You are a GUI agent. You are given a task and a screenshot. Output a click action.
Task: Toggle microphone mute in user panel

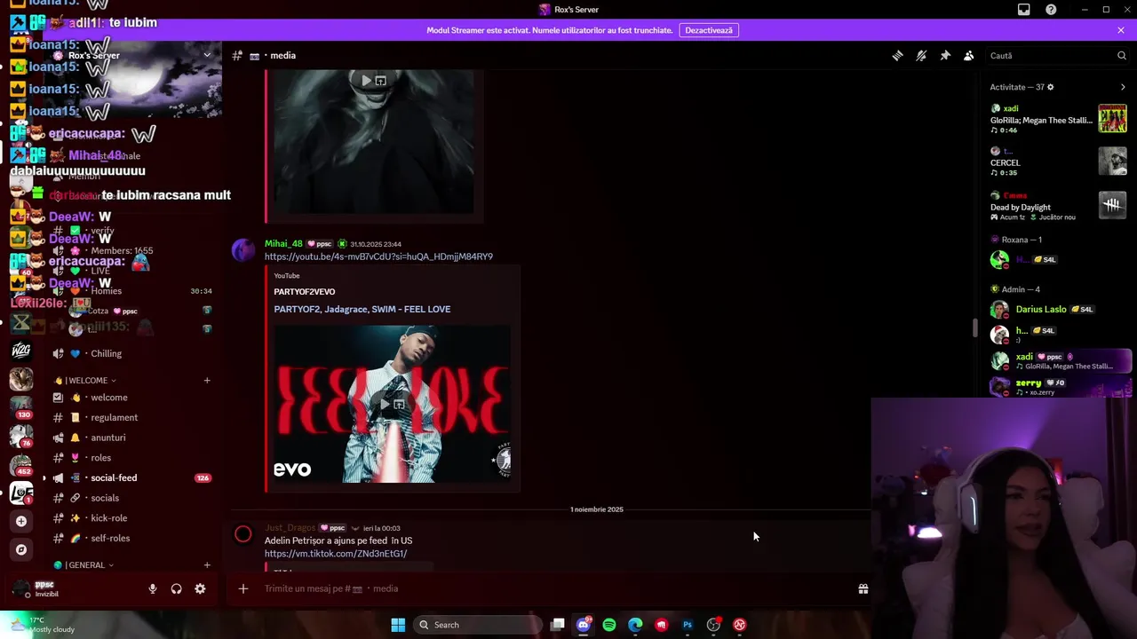(153, 588)
